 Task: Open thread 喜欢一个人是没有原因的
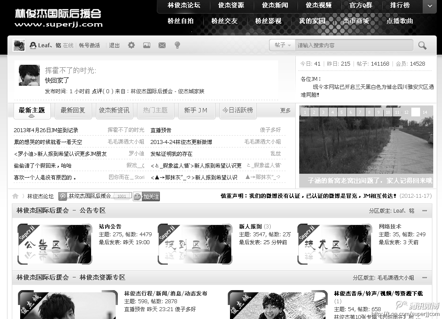(x=45, y=177)
